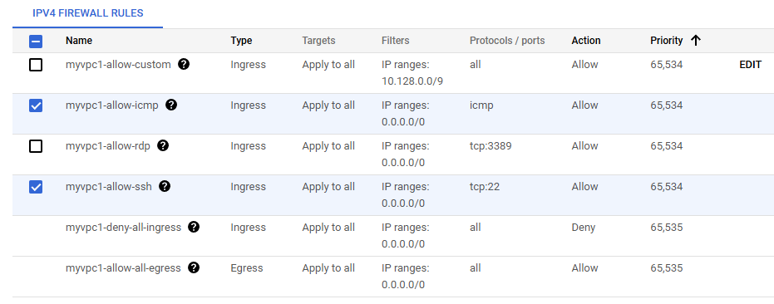Open help icon beside myvpc1-allow-rdp

tap(163, 145)
